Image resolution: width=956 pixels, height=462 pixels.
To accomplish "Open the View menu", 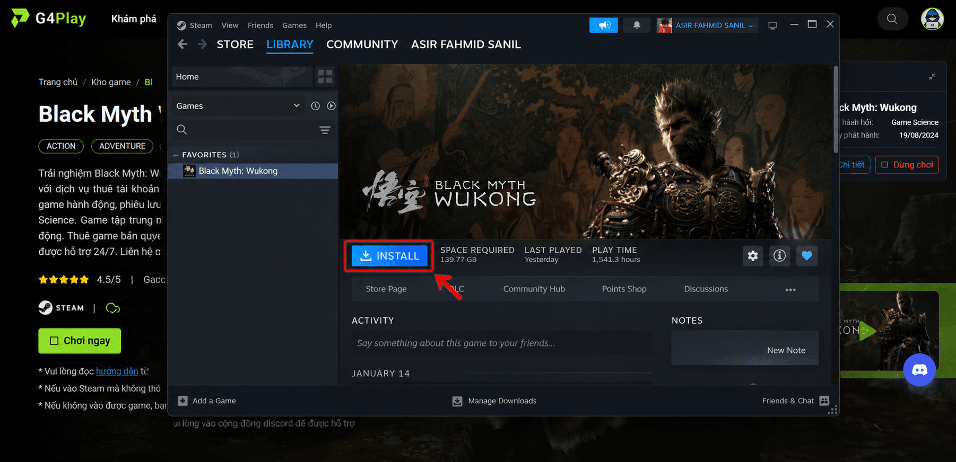I will pyautogui.click(x=230, y=25).
